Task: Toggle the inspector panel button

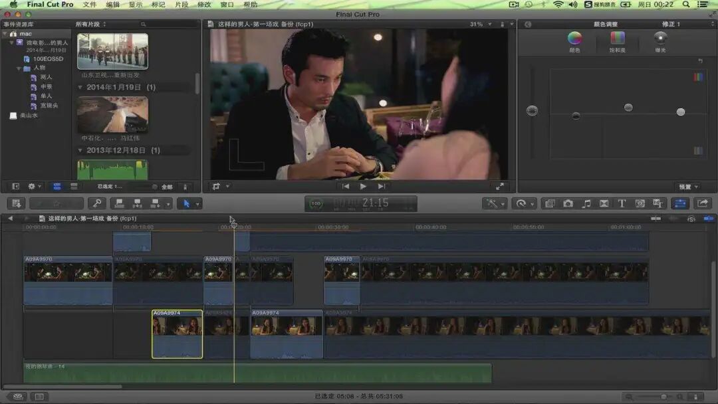Action: point(681,203)
